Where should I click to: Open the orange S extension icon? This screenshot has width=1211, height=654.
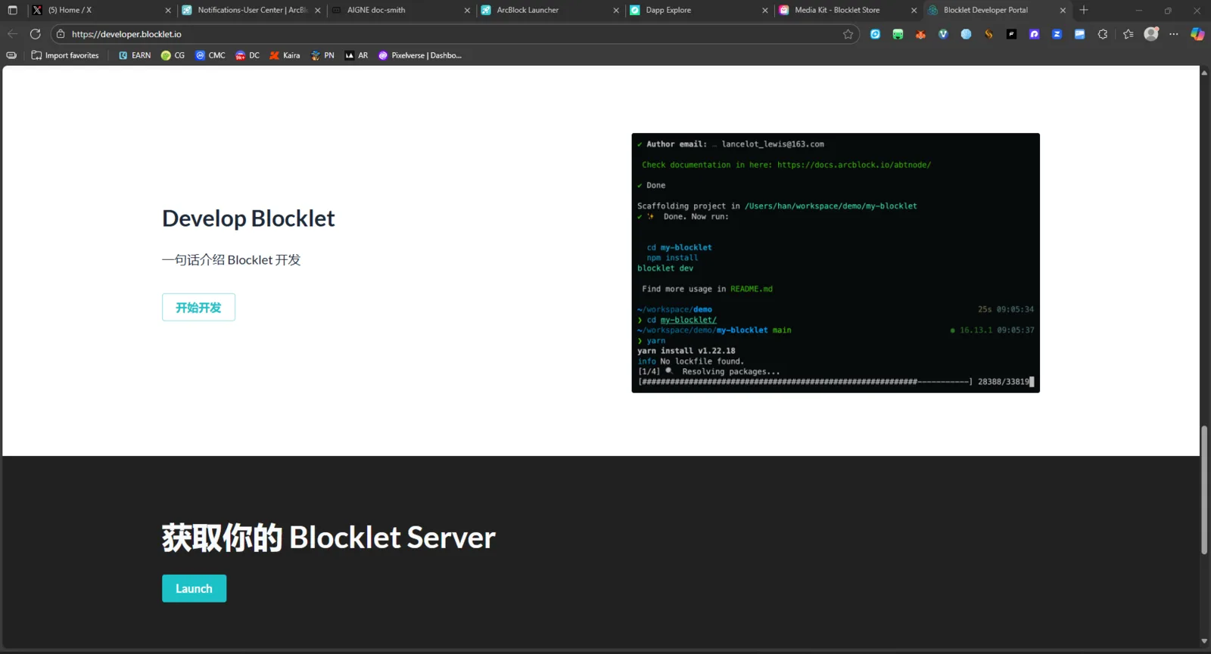988,34
